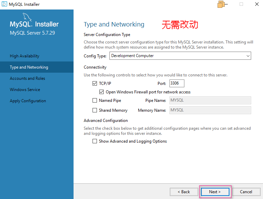
Task: Click the Back button
Action: pos(184,192)
